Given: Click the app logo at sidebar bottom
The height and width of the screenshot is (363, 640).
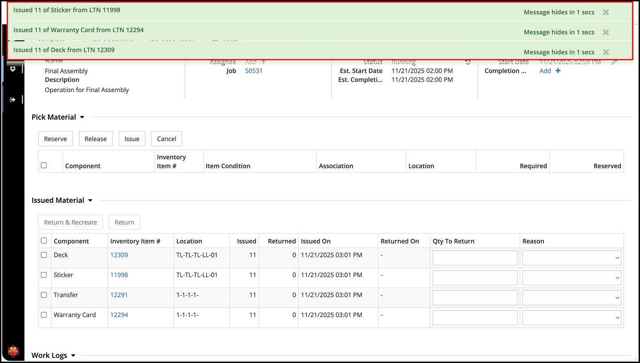Looking at the screenshot, I should click(13, 352).
